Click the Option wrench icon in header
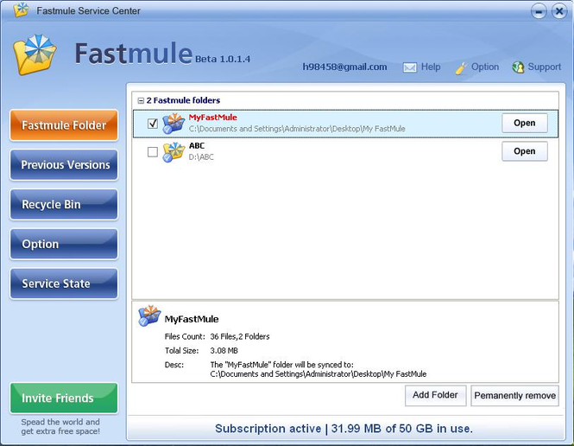The image size is (574, 446). (461, 68)
